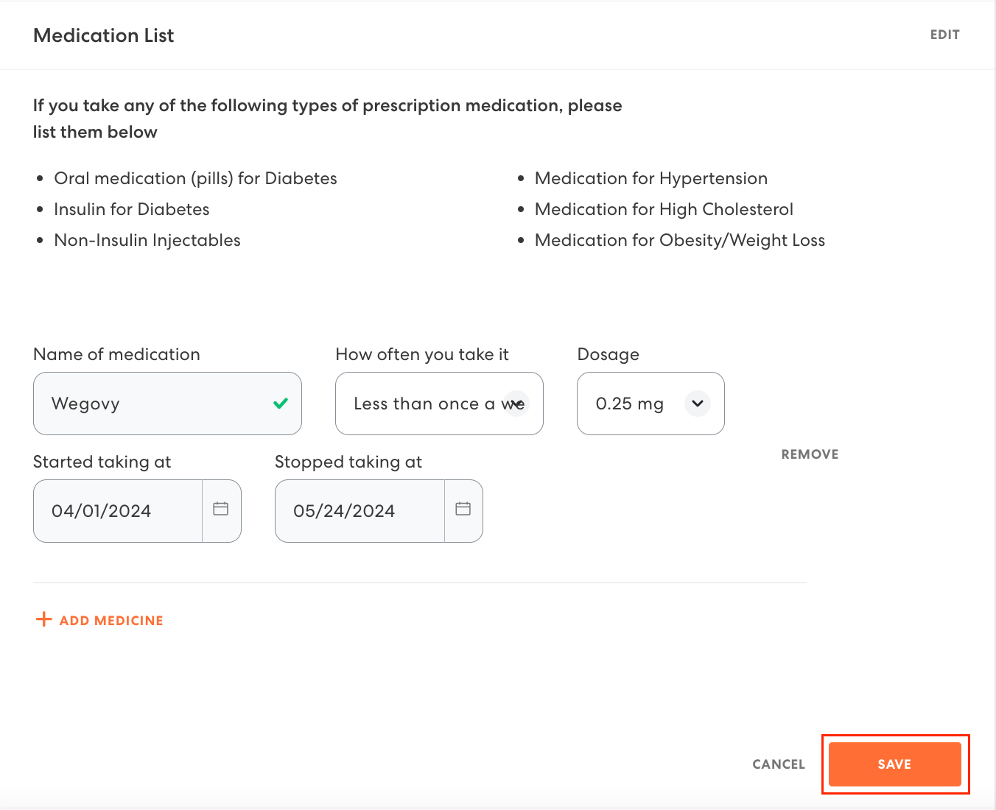Image resolution: width=996 pixels, height=810 pixels.
Task: Remove the Wegovy medication entry
Action: [x=810, y=454]
